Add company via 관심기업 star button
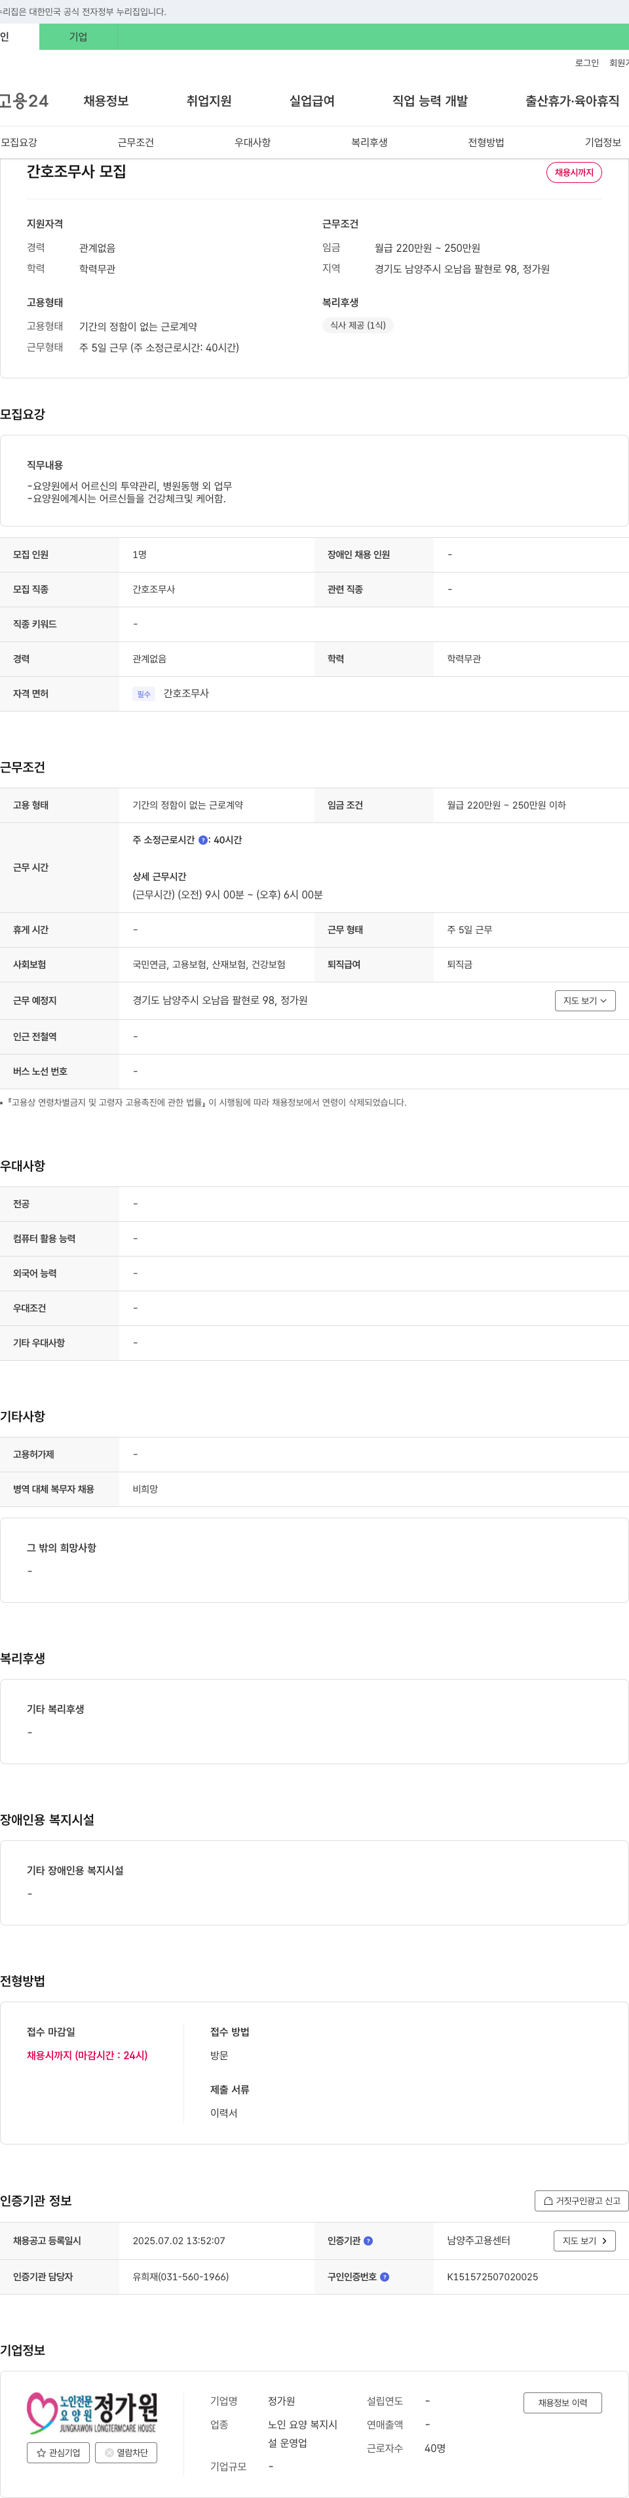The image size is (629, 2498). coord(58,2453)
